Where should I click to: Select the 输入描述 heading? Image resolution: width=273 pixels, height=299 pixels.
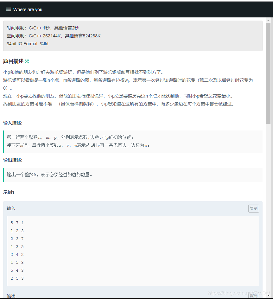(13, 123)
